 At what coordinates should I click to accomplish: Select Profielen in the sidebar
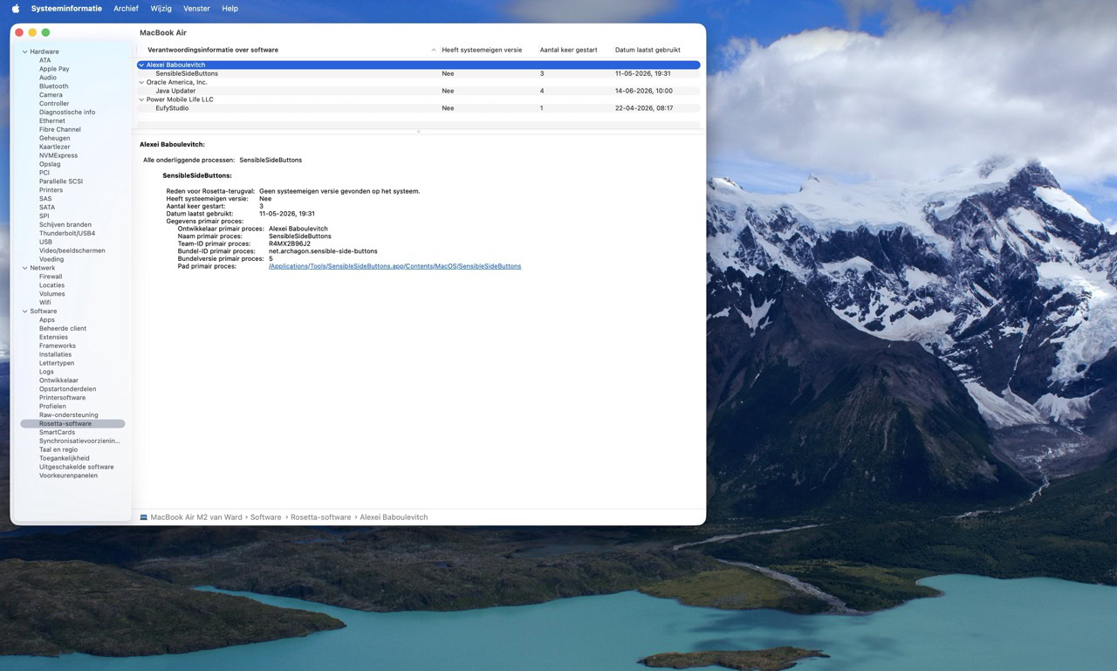click(52, 407)
